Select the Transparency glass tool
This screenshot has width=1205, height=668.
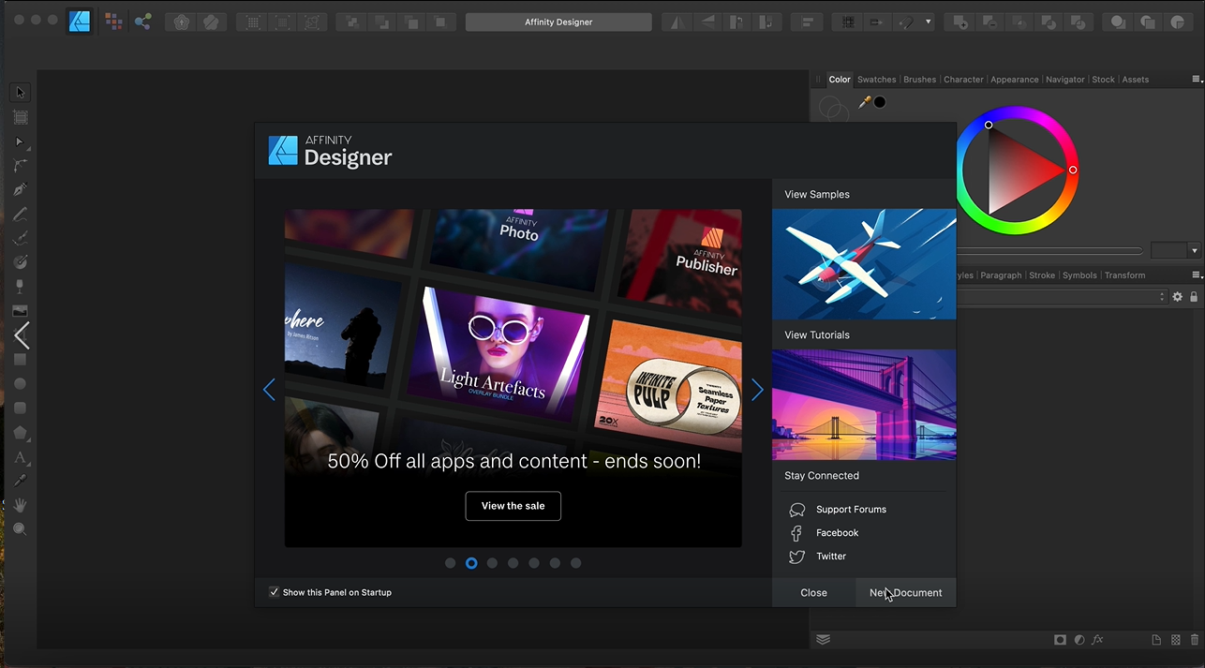20,287
